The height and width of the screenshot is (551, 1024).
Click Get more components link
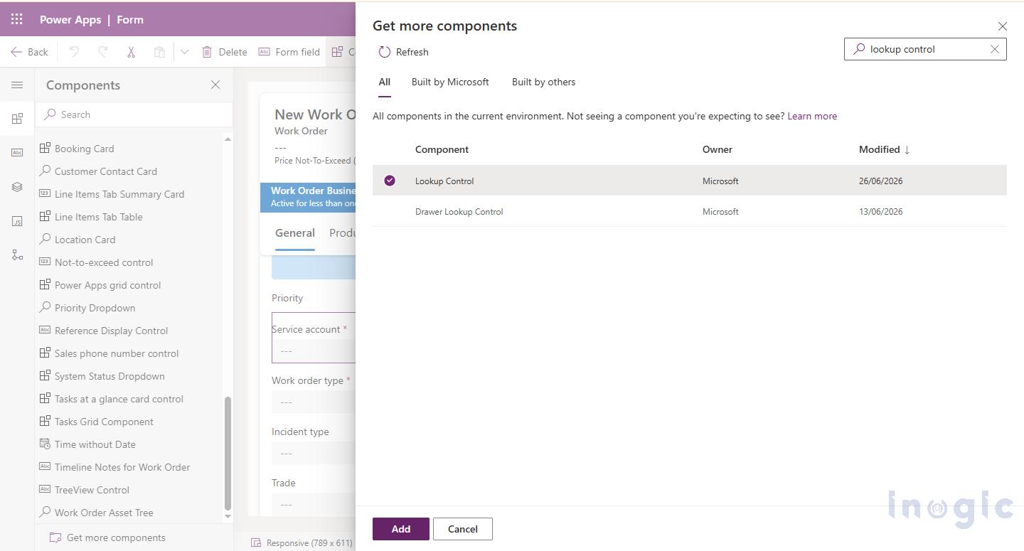pos(107,537)
